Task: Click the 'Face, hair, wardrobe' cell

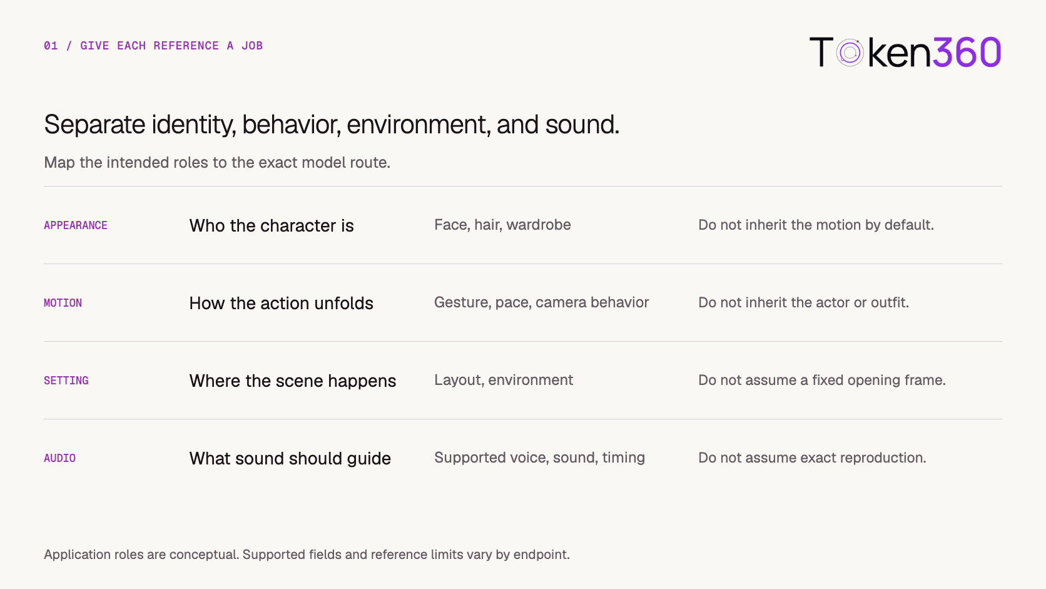Action: pos(502,225)
